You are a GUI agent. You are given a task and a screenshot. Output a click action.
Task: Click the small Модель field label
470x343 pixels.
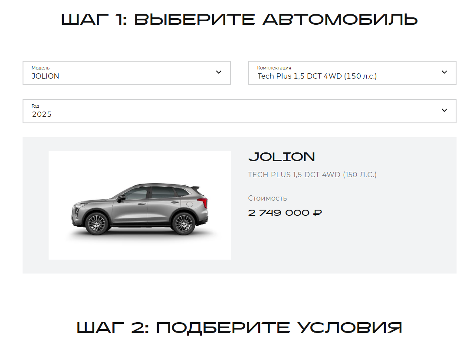pos(40,68)
